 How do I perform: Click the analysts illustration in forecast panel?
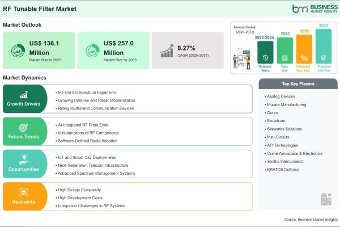[x=243, y=59]
